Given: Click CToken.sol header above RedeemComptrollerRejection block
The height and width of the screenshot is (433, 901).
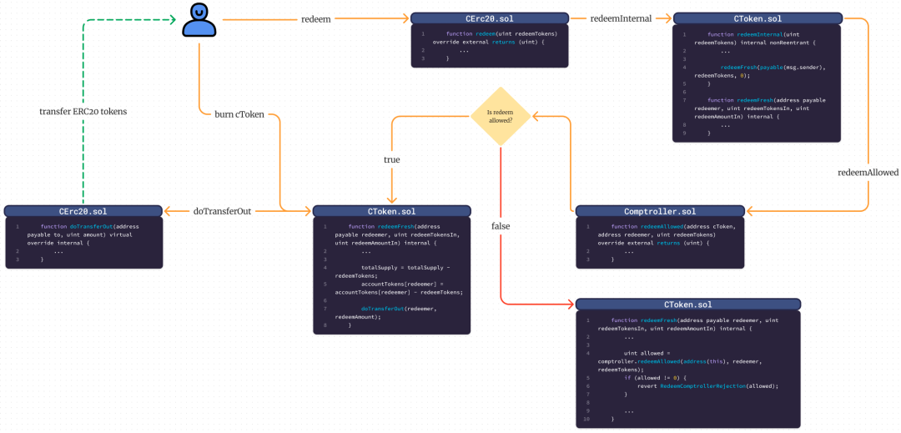Looking at the screenshot, I should (687, 304).
